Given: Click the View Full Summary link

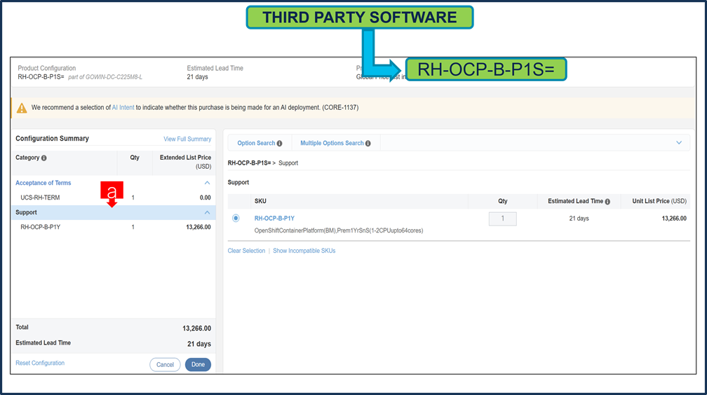Looking at the screenshot, I should point(187,139).
